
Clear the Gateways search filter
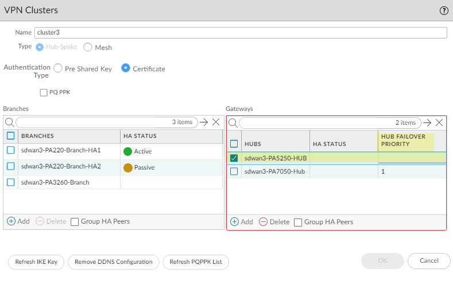[x=439, y=123]
